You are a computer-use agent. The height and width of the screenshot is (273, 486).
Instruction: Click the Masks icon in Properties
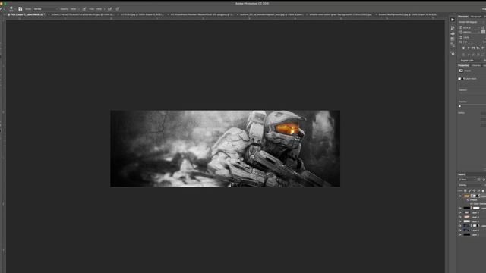(461, 71)
